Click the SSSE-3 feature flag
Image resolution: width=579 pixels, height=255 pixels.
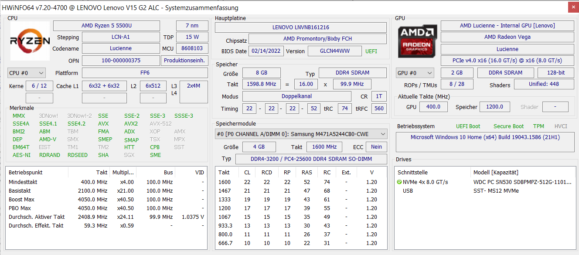[184, 116]
